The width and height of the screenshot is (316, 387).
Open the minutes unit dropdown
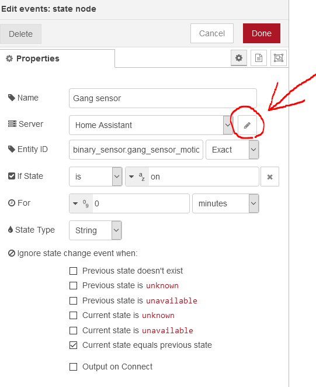point(225,203)
